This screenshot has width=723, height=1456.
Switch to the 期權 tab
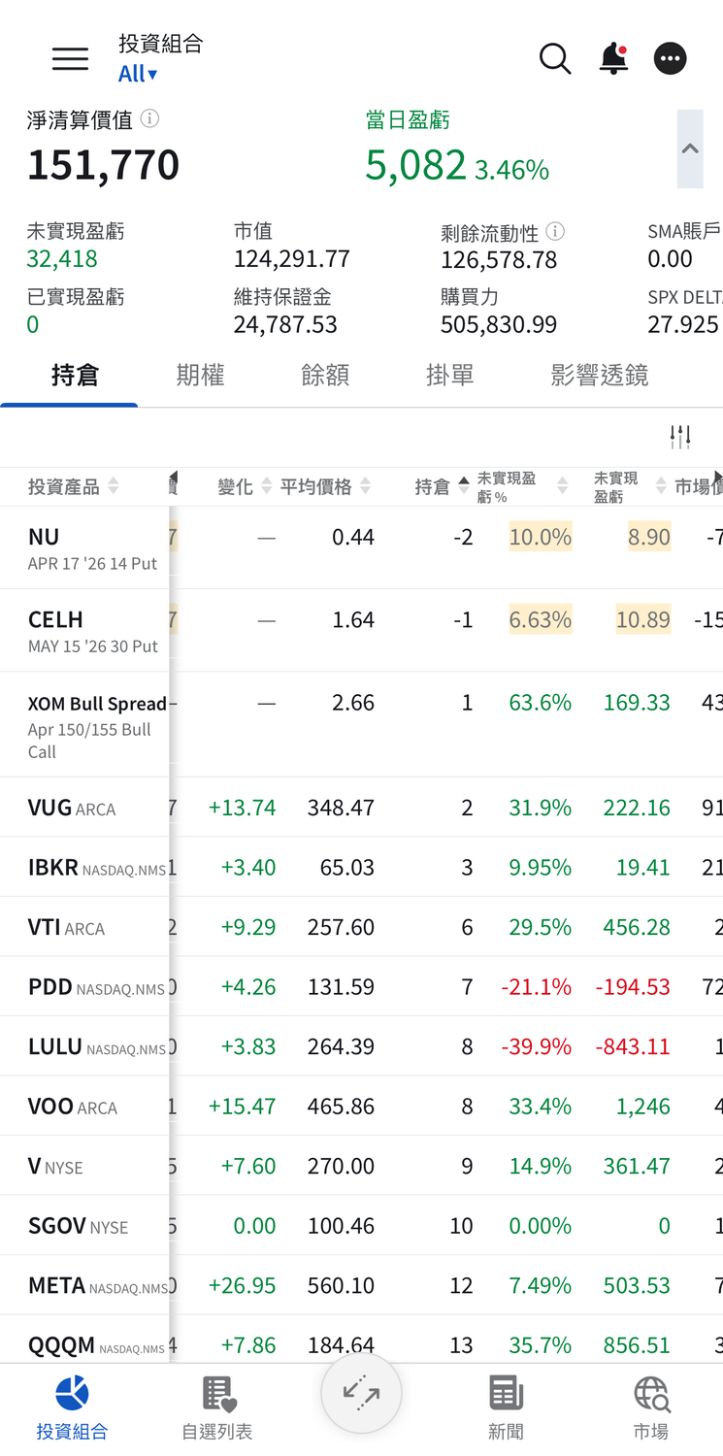coord(200,375)
